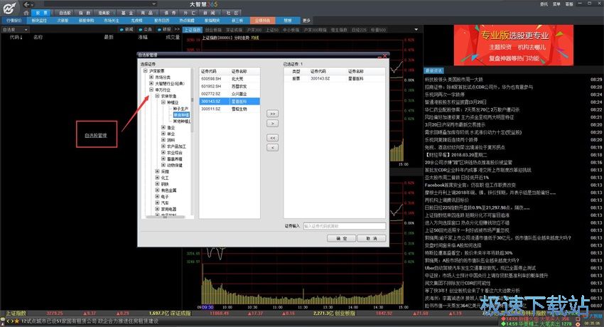Image resolution: width=604 pixels, height=327 pixels.
Task: Select 粮食种植 in the tree
Action: [x=181, y=115]
